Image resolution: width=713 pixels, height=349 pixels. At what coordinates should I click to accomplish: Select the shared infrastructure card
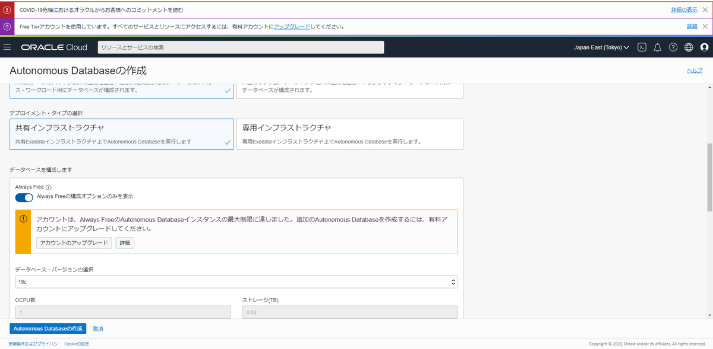[x=122, y=134]
